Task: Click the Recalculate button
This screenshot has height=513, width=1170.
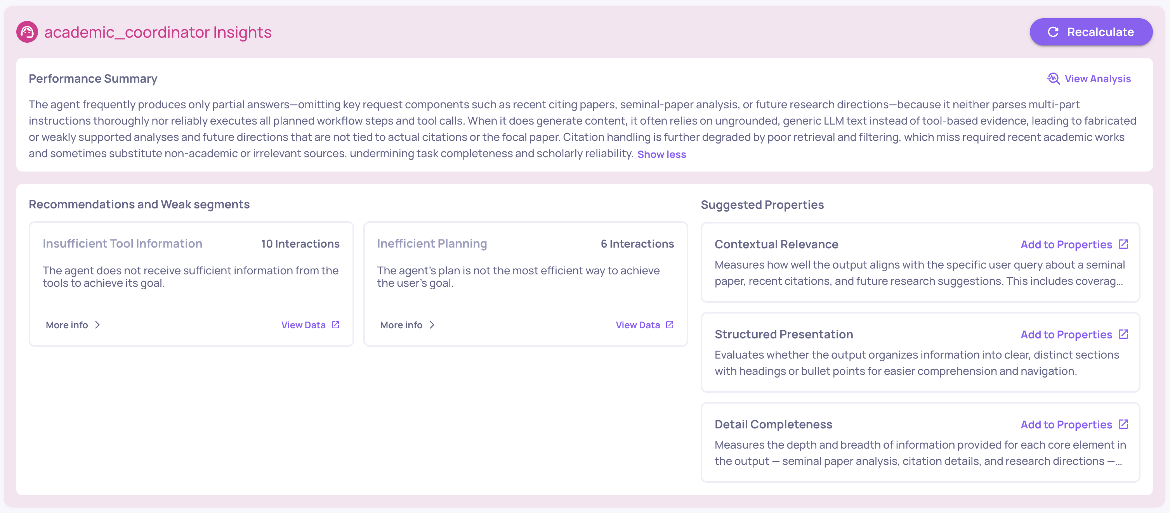Action: click(1090, 32)
